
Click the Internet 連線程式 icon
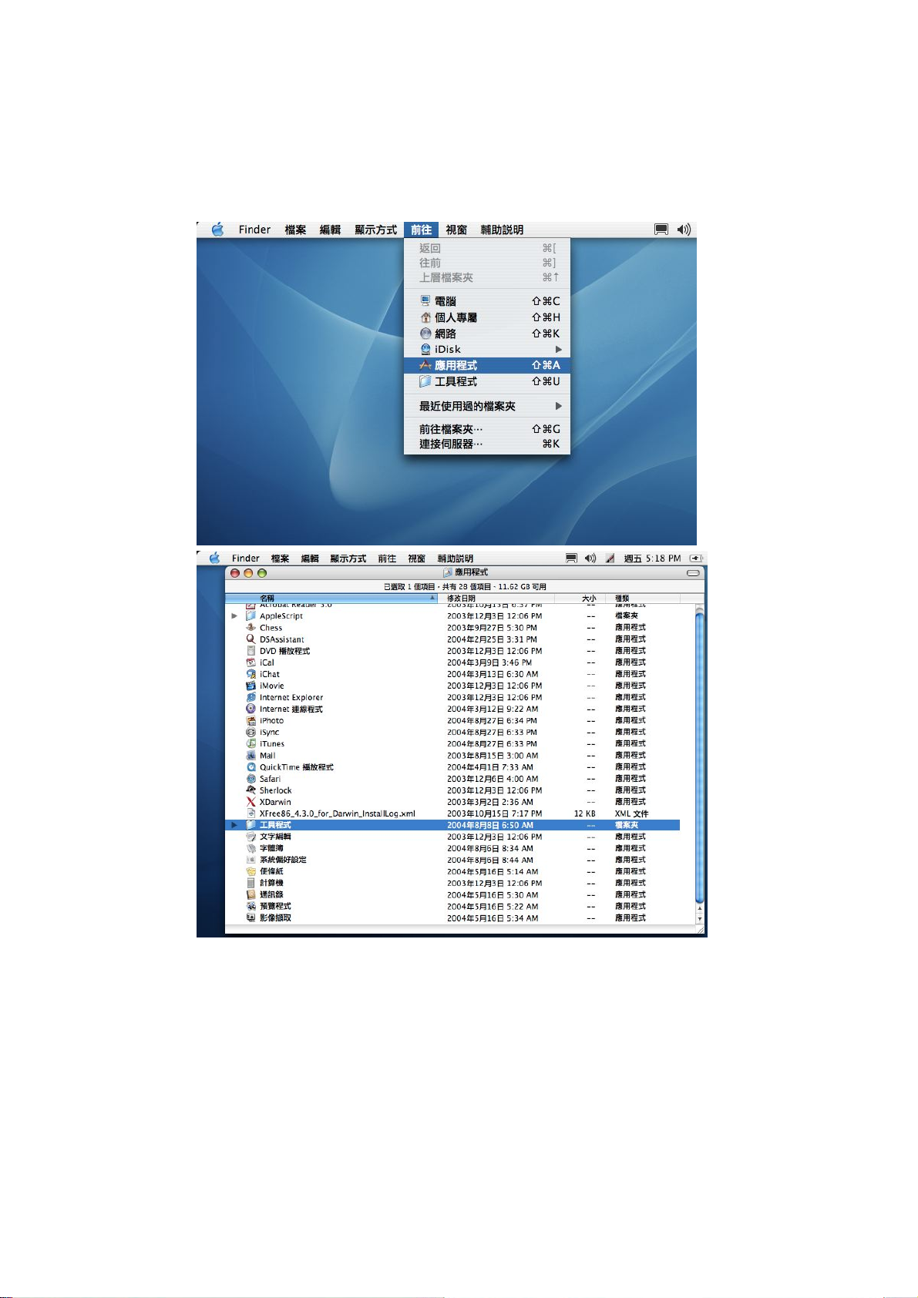click(251, 709)
